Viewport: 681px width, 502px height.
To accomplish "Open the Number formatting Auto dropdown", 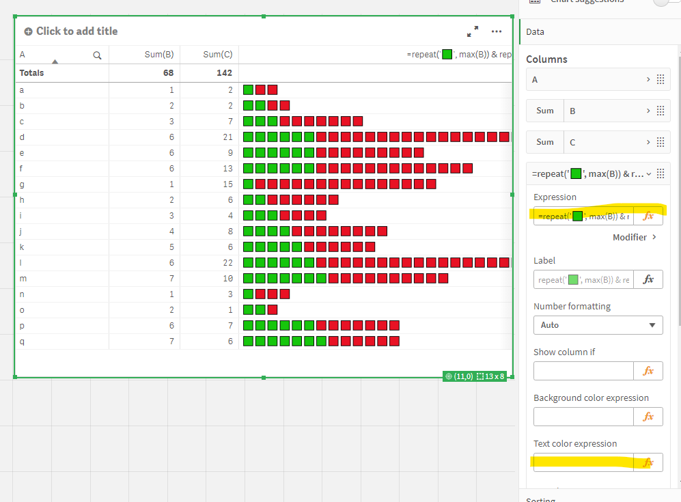I will click(x=598, y=325).
